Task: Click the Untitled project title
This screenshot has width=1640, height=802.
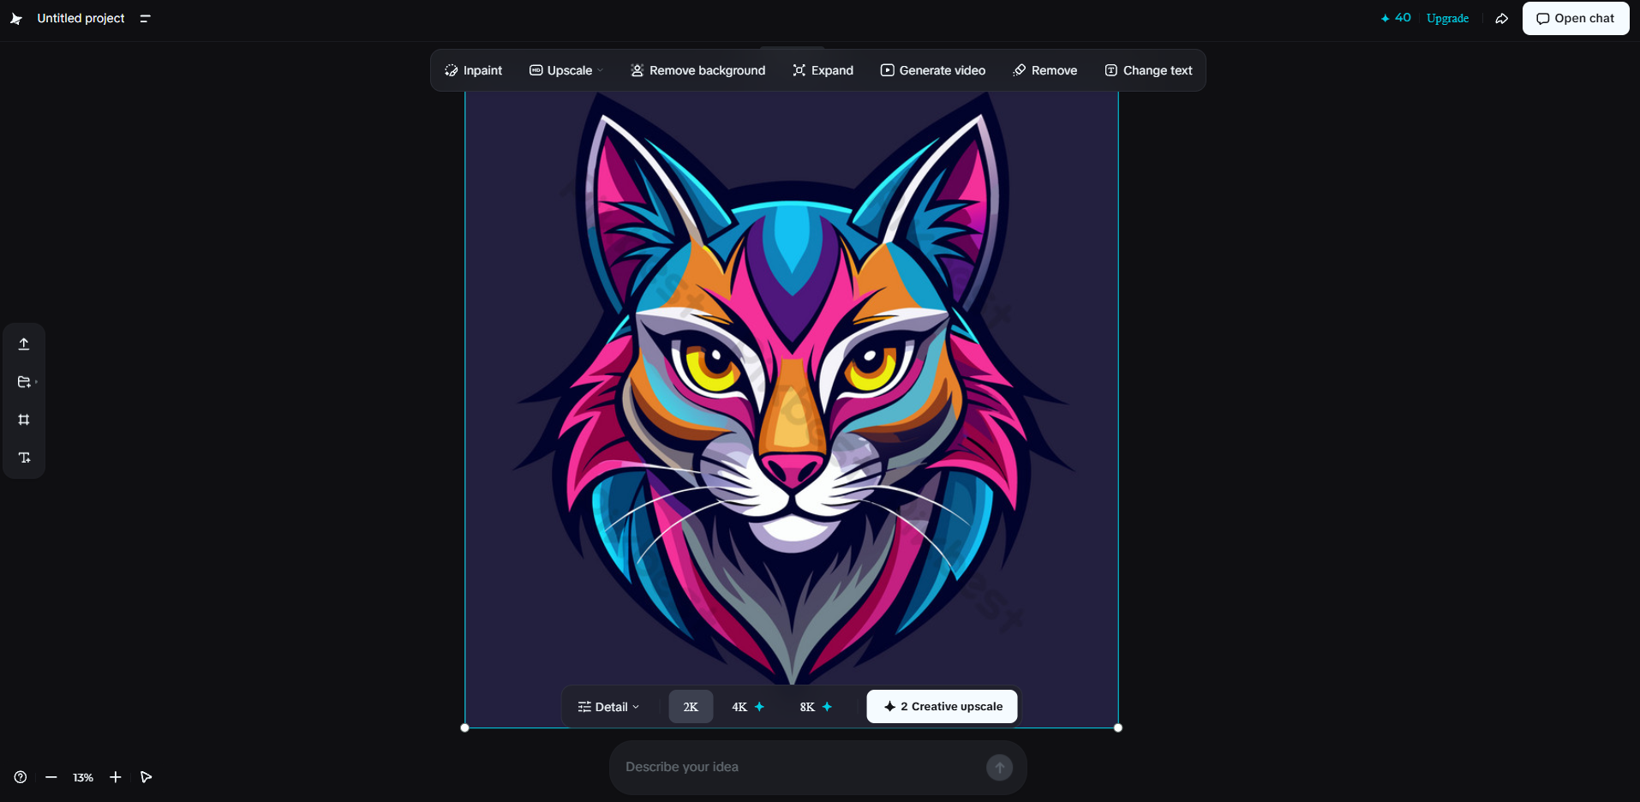Action: [x=81, y=18]
